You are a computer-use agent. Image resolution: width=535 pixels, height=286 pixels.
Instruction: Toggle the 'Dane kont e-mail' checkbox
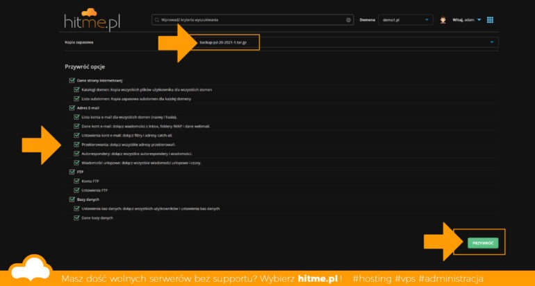[x=76, y=126]
